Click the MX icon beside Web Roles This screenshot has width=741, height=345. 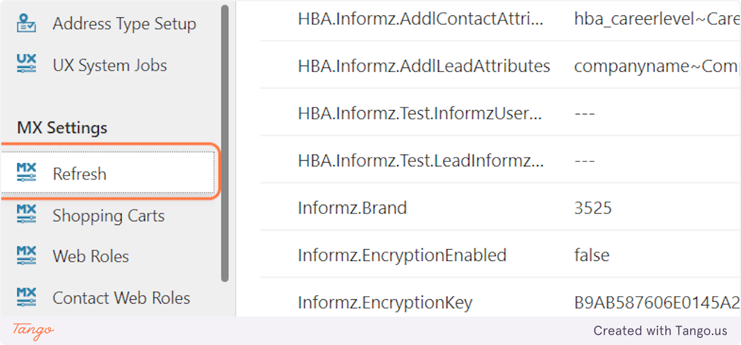tap(27, 256)
